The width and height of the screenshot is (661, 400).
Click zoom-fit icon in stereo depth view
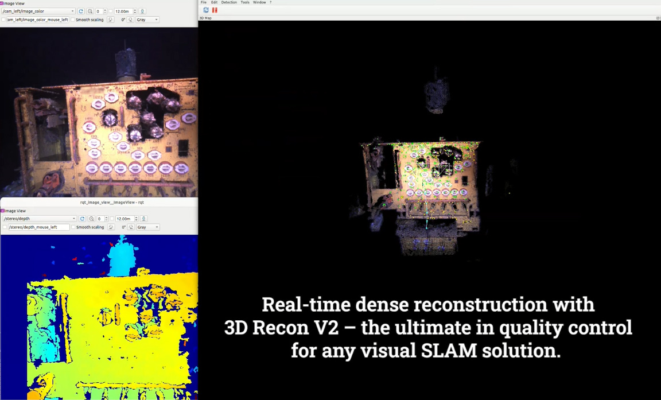91,219
